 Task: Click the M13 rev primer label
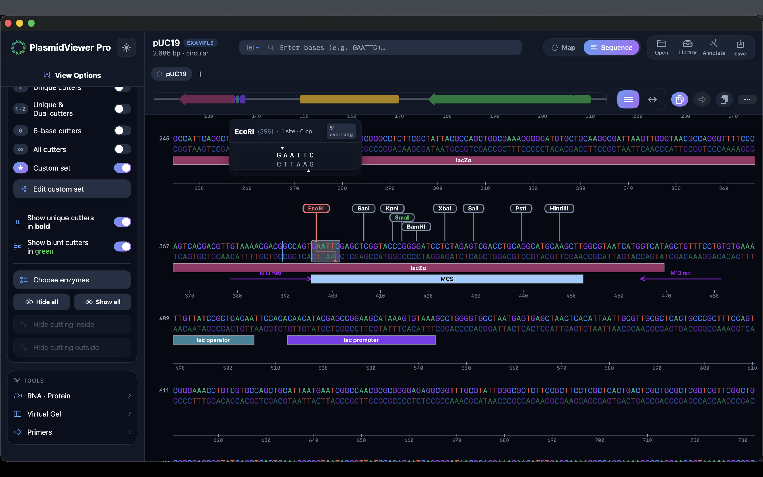click(680, 273)
